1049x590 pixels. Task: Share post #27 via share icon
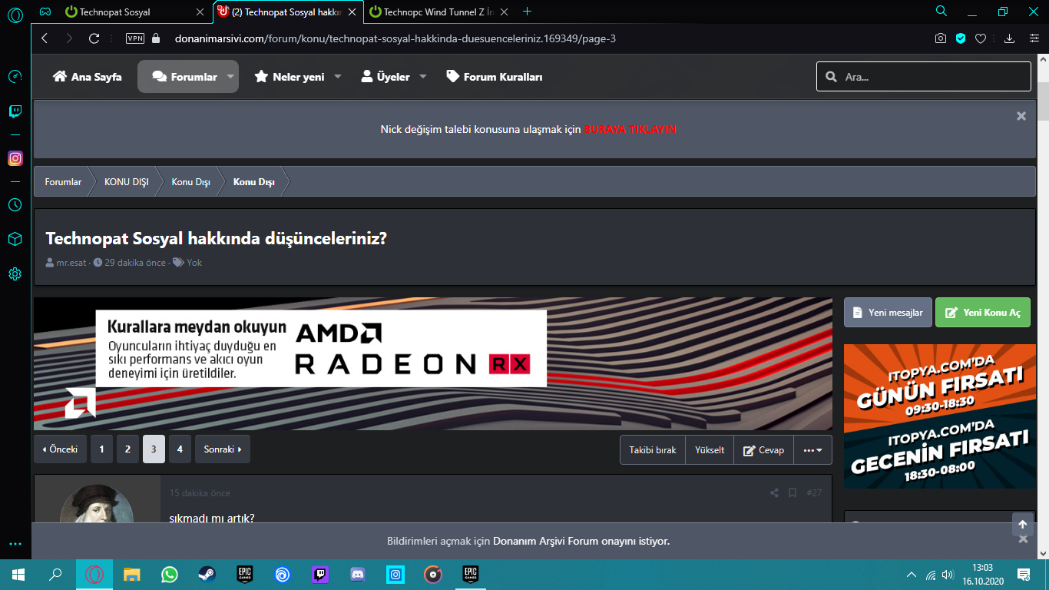tap(774, 493)
